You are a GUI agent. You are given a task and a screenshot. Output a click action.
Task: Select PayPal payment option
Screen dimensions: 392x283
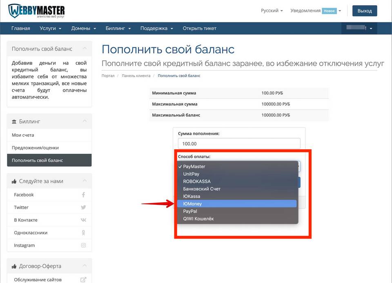[x=237, y=211]
